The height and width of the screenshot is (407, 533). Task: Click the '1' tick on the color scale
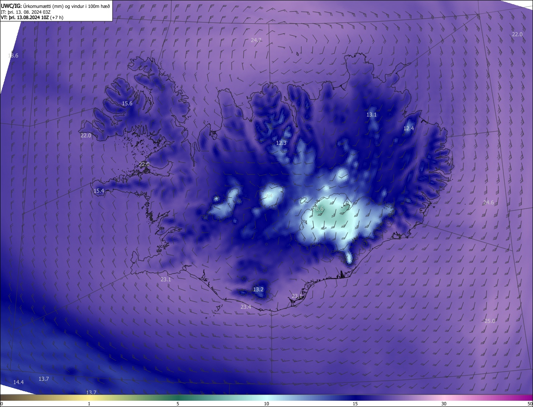89,404
